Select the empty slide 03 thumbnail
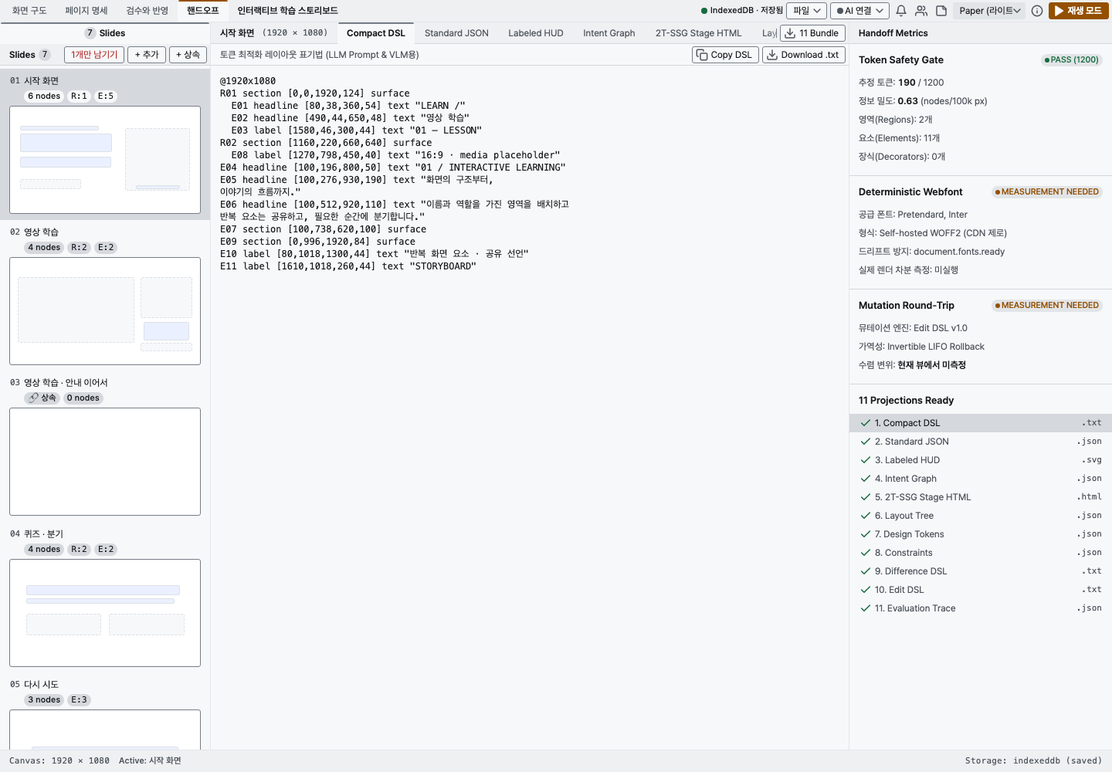 coord(105,462)
